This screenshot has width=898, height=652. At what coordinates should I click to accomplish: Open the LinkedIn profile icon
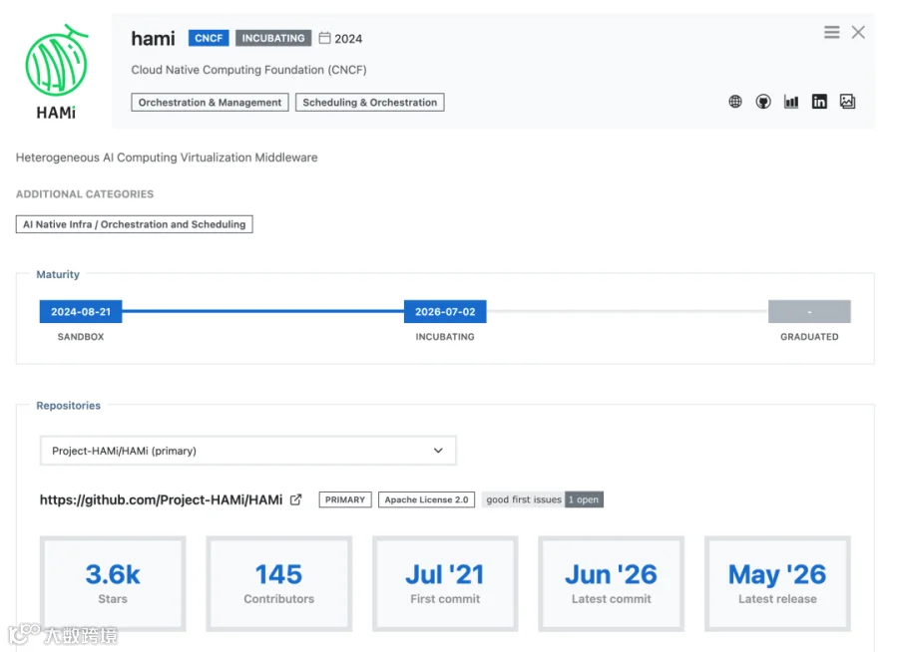[819, 102]
